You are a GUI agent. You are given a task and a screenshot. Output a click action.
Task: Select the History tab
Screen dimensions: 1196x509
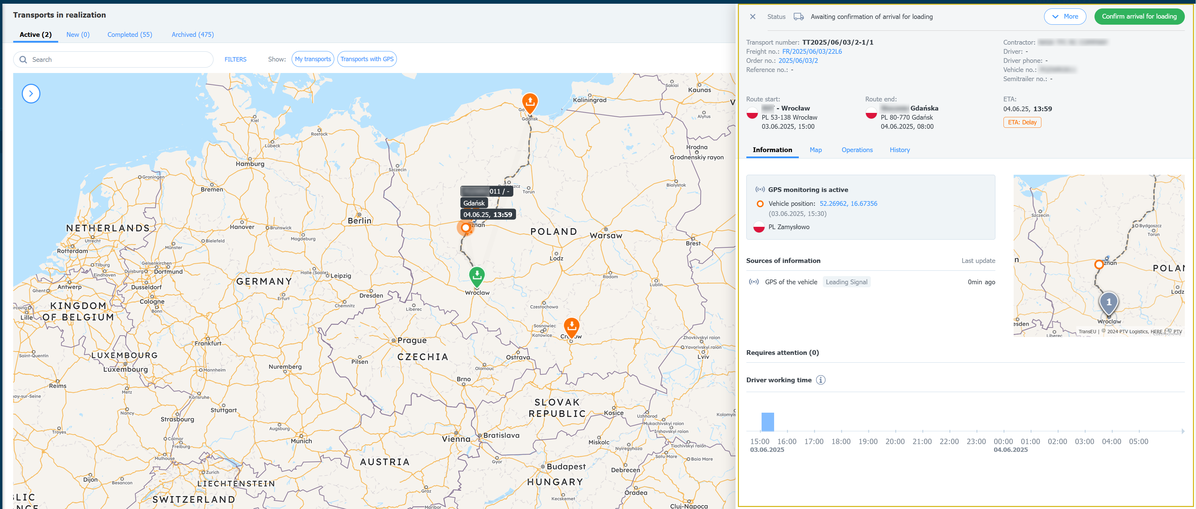click(x=899, y=150)
